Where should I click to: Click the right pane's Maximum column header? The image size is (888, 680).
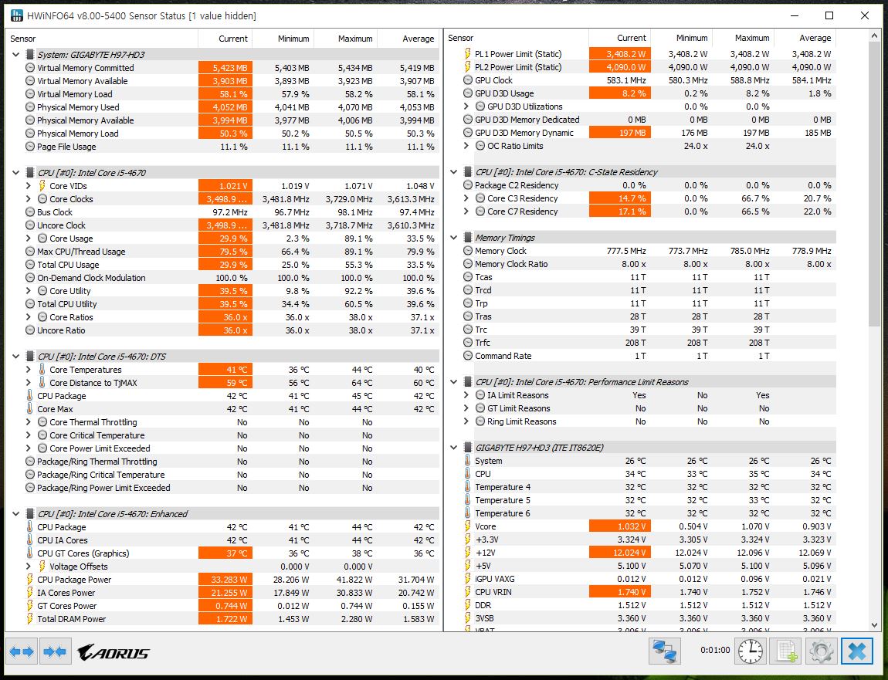(743, 38)
